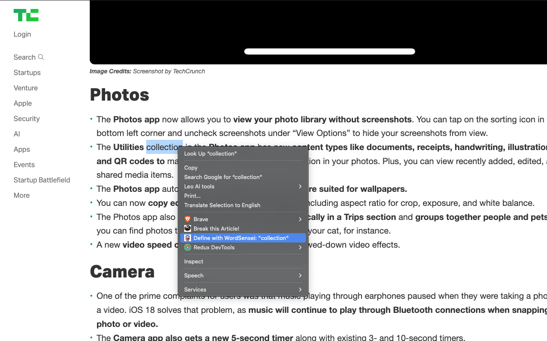Click the highlighted word "collection"
The width and height of the screenshot is (547, 341).
164,147
